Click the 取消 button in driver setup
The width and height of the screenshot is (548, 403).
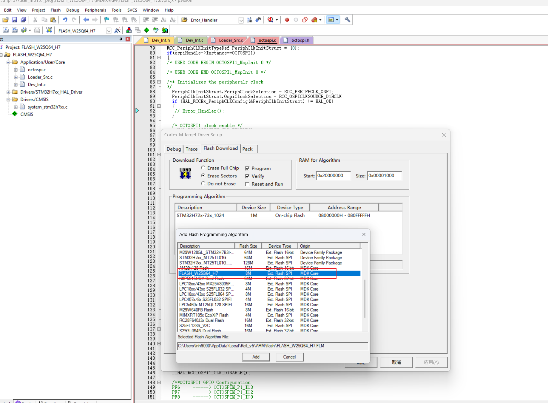pyautogui.click(x=396, y=362)
